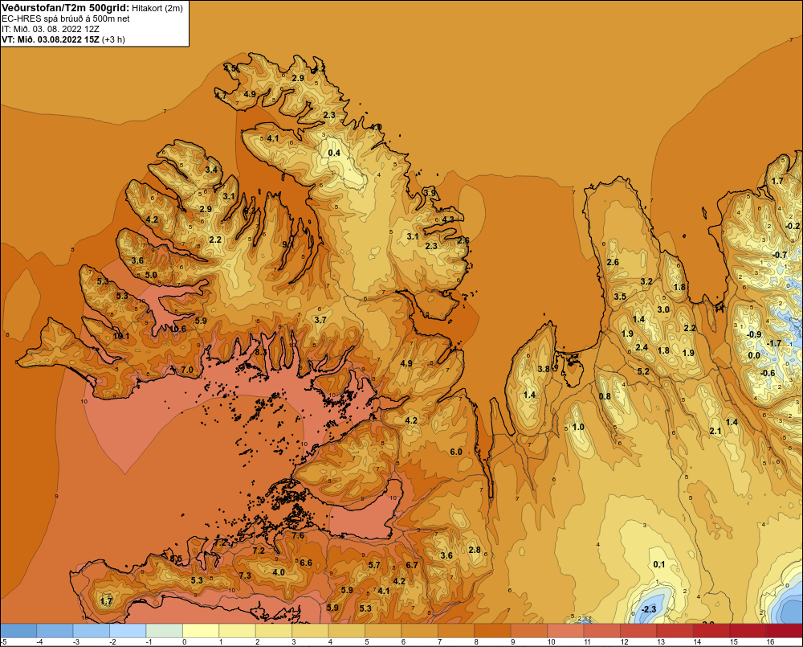Click the '0.0' temperature value

(x=754, y=355)
